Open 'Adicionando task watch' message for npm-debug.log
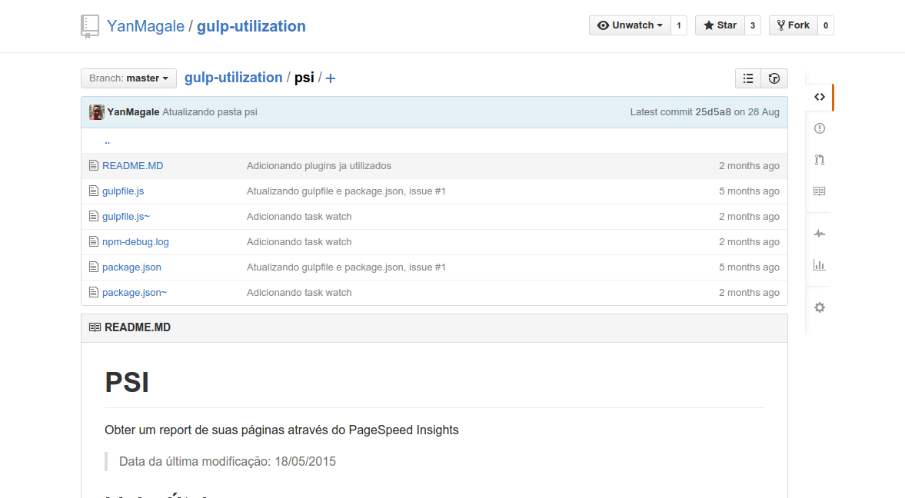The image size is (905, 498). pyautogui.click(x=299, y=242)
